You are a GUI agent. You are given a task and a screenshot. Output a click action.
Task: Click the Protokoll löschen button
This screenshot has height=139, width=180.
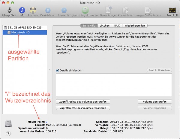(x=159, y=70)
